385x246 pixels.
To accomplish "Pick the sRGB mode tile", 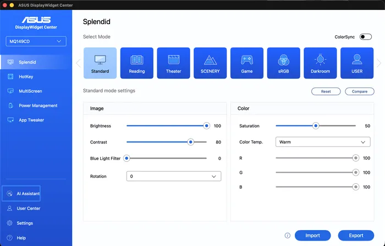I will 284,63.
